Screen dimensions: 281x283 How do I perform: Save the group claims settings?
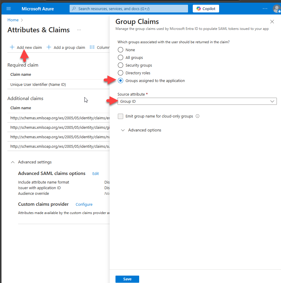pyautogui.click(x=127, y=279)
